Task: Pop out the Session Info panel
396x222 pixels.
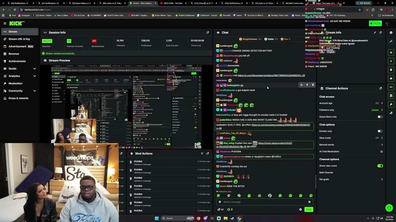Action: point(208,32)
